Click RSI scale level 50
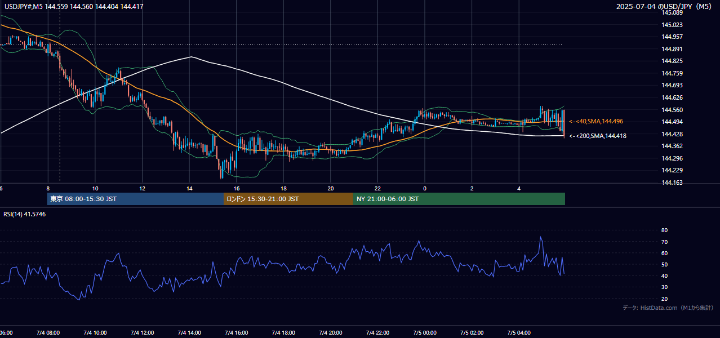Image resolution: width=720 pixels, height=338 pixels. click(665, 264)
